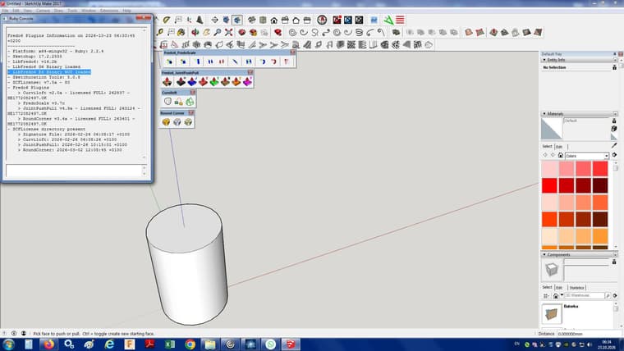Screen dimensions: 624x351
Task: Click the last red FredoScale toolbar icon
Action: [286, 62]
